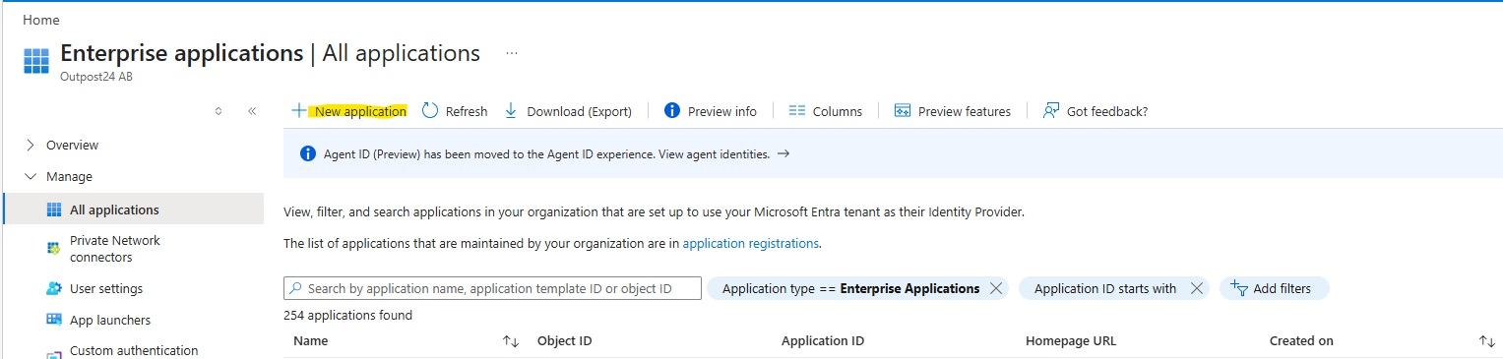Click the Preview info circle icon
Screen dimensions: 1503x359
tap(672, 111)
